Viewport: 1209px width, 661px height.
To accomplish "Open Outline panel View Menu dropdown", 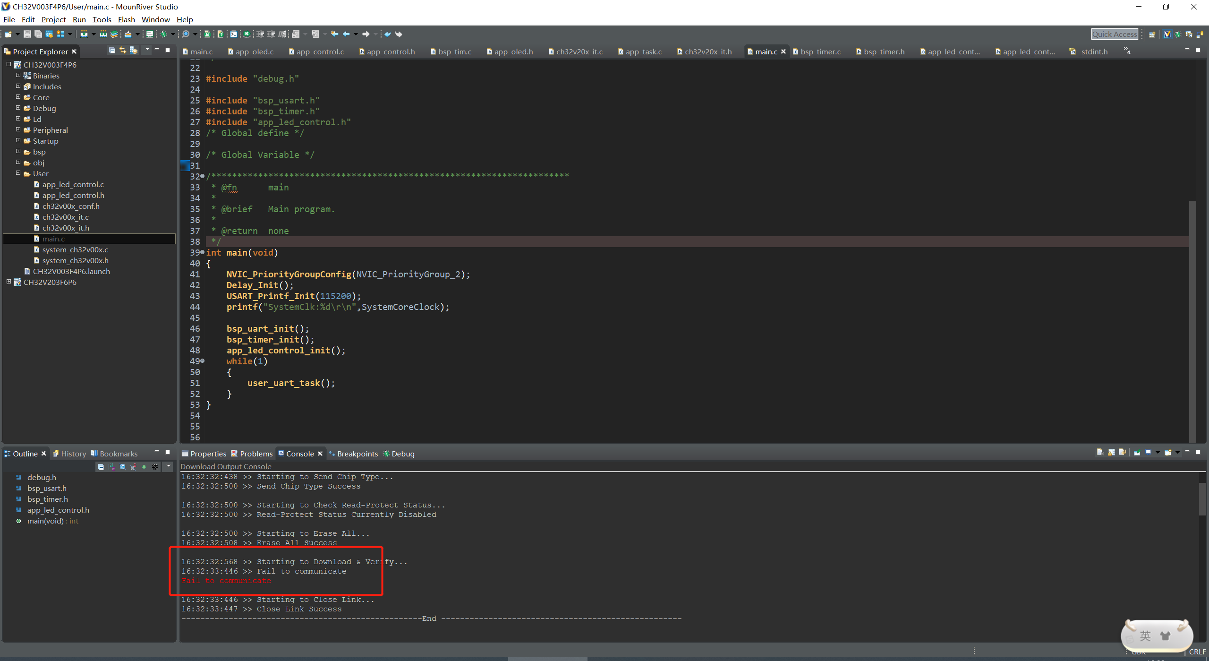I will (x=168, y=467).
